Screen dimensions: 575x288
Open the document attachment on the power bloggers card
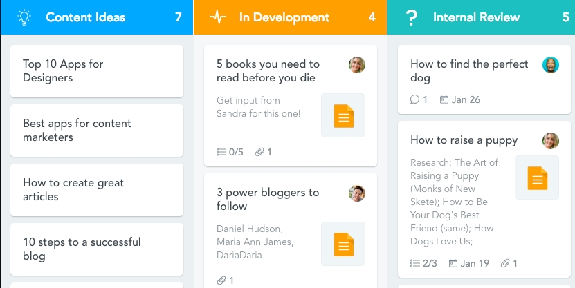(343, 244)
